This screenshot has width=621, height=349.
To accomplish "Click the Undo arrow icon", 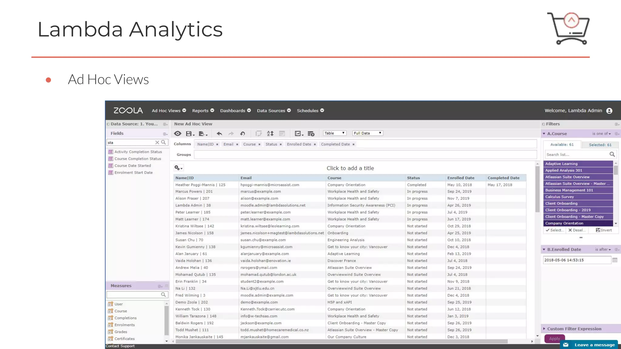I will [x=219, y=134].
